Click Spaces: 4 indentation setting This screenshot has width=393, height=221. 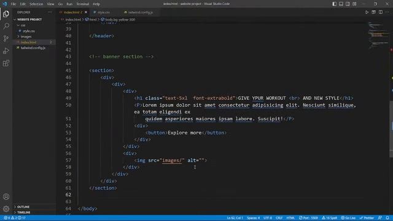[254, 218]
